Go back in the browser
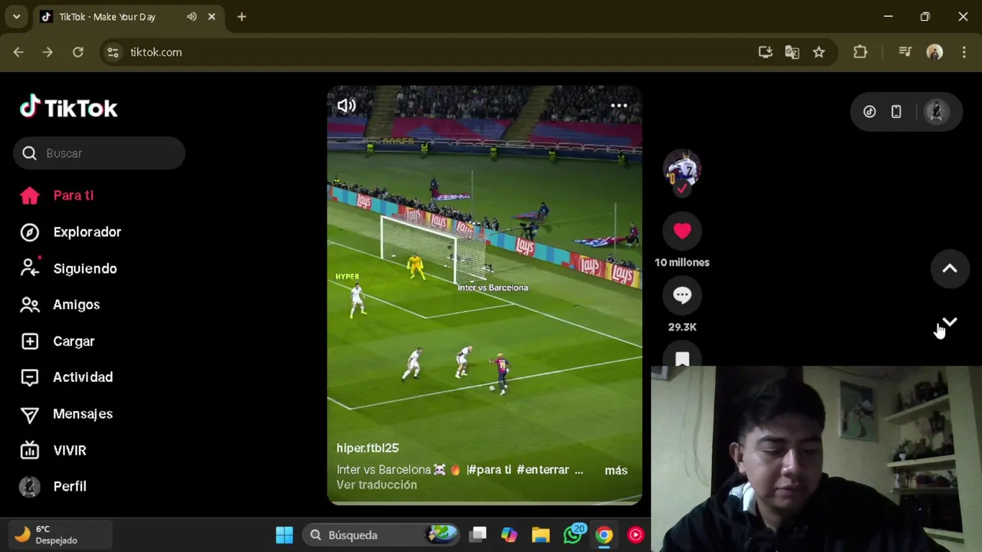 point(18,52)
